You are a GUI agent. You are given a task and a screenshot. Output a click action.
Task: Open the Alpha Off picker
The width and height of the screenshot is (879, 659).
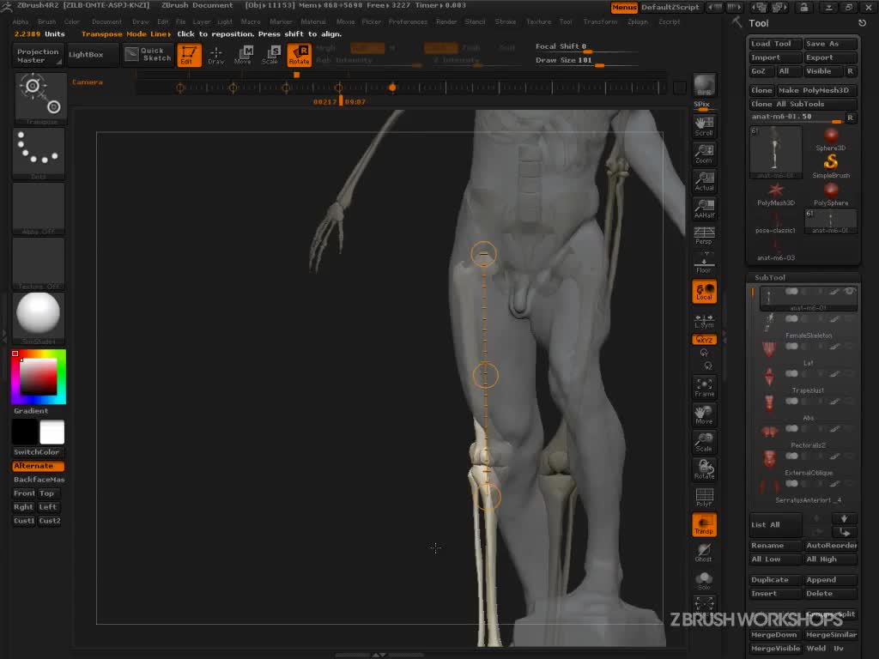pyautogui.click(x=39, y=209)
